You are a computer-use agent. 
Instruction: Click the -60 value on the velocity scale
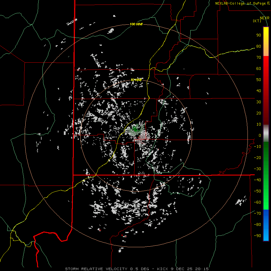click(x=257, y=202)
